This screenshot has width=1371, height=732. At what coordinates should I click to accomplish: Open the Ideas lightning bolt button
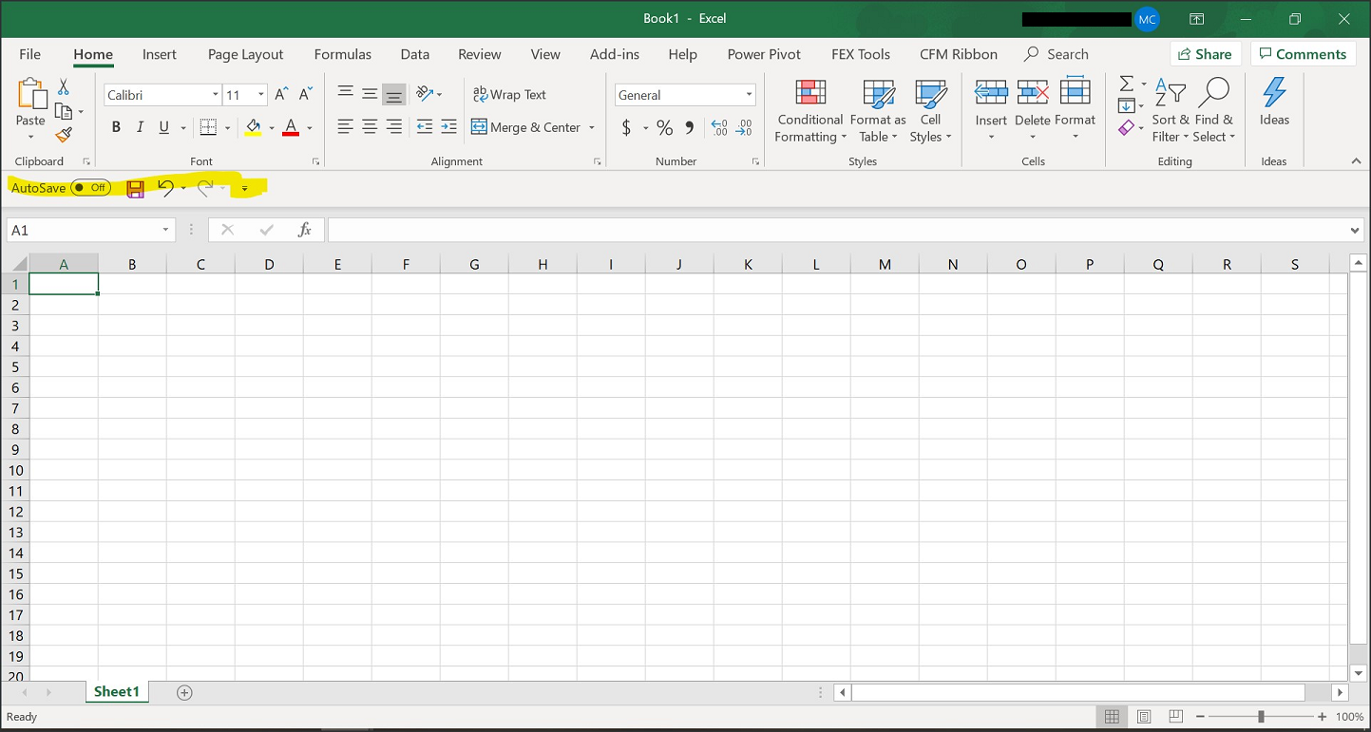pyautogui.click(x=1274, y=102)
